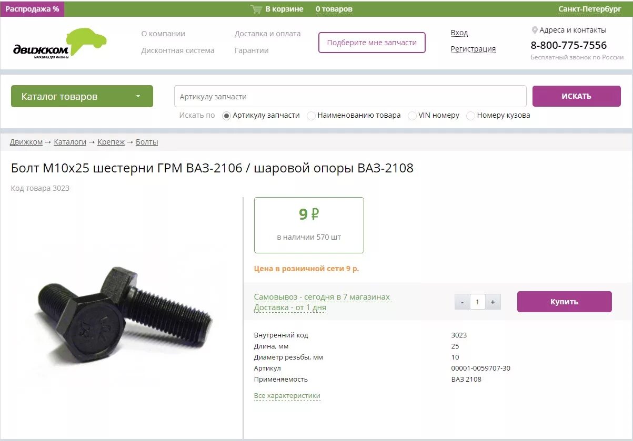Decrease quantity with minus button
The image size is (633, 441).
pos(463,302)
